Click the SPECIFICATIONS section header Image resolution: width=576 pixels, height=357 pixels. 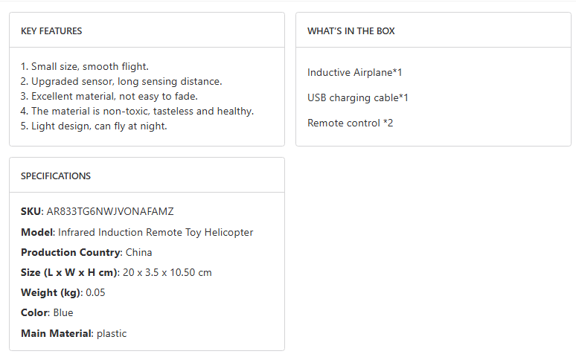click(56, 176)
